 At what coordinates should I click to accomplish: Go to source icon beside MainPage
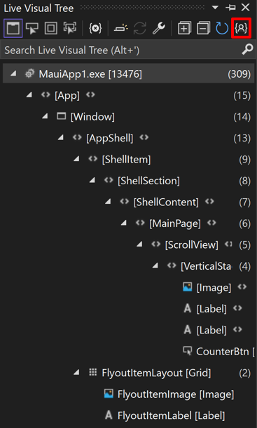(x=211, y=223)
